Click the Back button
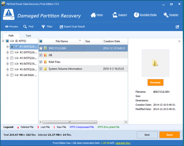Screen dimensions: 184x146 pos(147,135)
